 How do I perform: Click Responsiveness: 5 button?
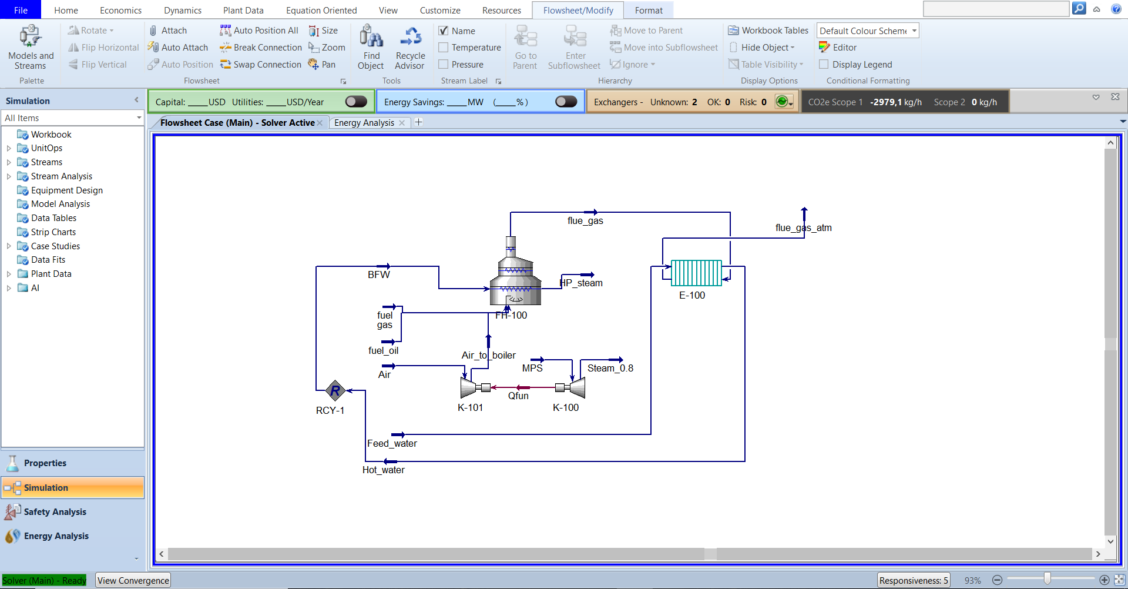(914, 580)
